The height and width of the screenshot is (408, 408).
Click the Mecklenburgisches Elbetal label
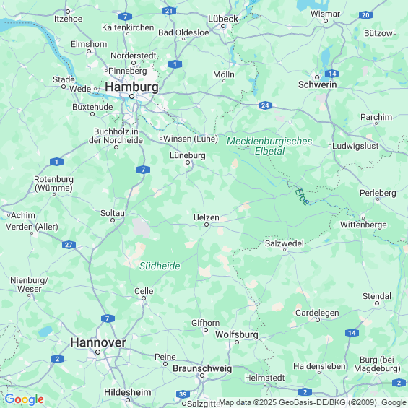click(x=269, y=146)
